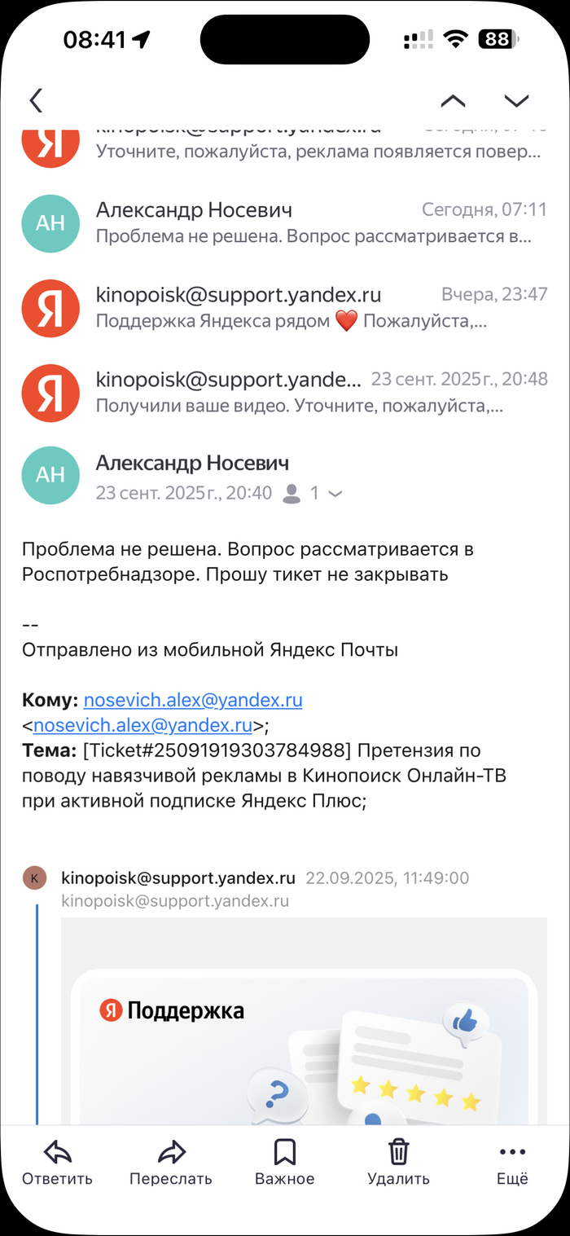The width and height of the screenshot is (570, 1236).
Task: Tap the back arrow icon
Action: (x=36, y=101)
